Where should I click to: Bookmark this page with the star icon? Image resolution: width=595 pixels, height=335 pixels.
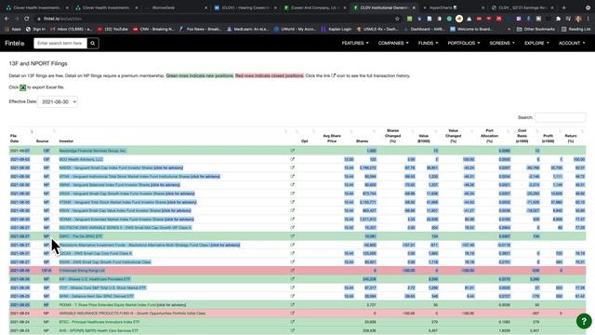pyautogui.click(x=397, y=19)
